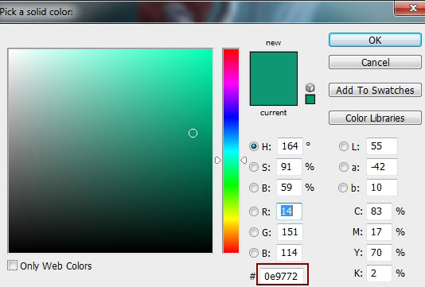Open Color Libraries
This screenshot has width=425, height=287.
[x=375, y=118]
